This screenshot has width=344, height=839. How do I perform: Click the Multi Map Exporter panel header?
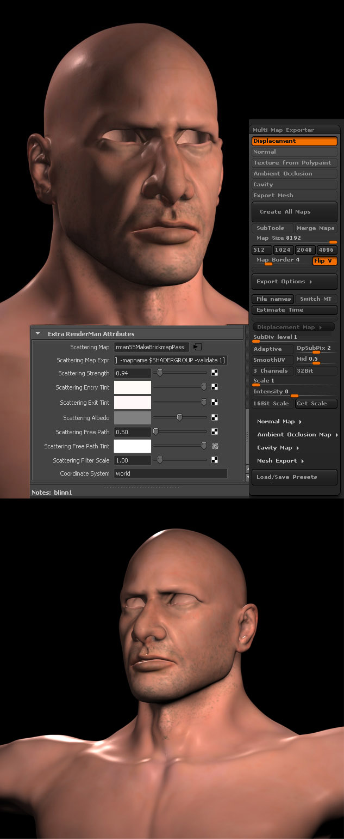[294, 130]
